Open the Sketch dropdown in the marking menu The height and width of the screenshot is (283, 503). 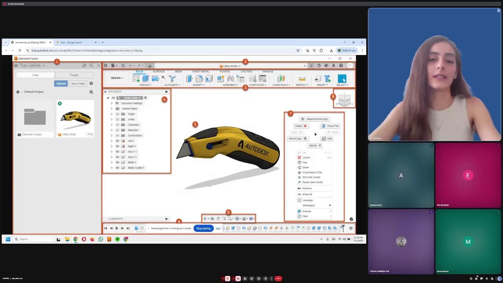tap(315, 145)
